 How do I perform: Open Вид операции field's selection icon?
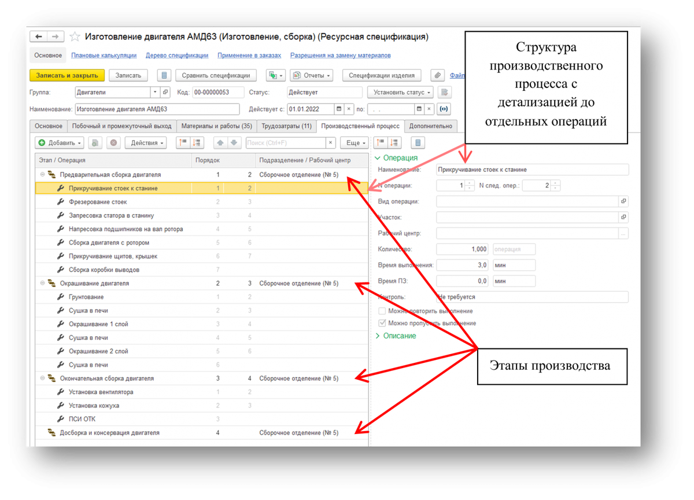pyautogui.click(x=623, y=201)
